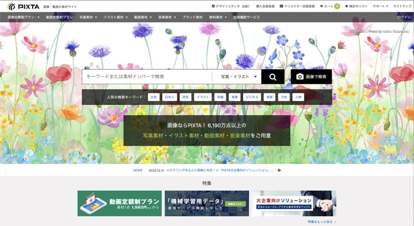Focus the keyword search input field
This screenshot has height=226, width=414.
pyautogui.click(x=147, y=77)
